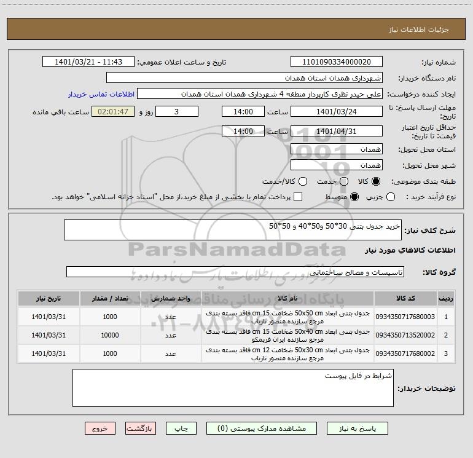Click the delivery province field همدان

tap(337, 149)
